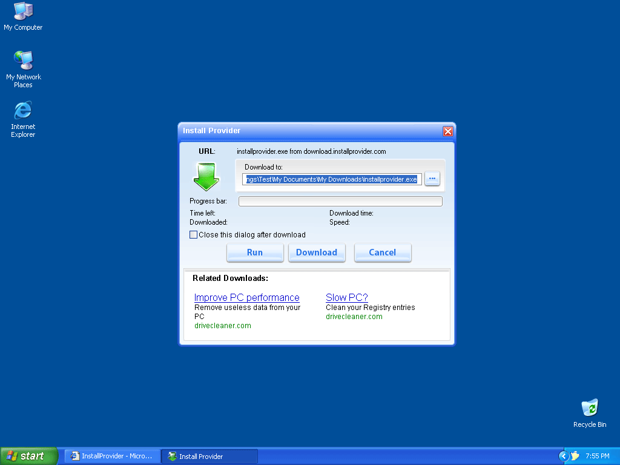620x465 pixels.
Task: Close the Install Provider dialog
Action: click(x=447, y=131)
